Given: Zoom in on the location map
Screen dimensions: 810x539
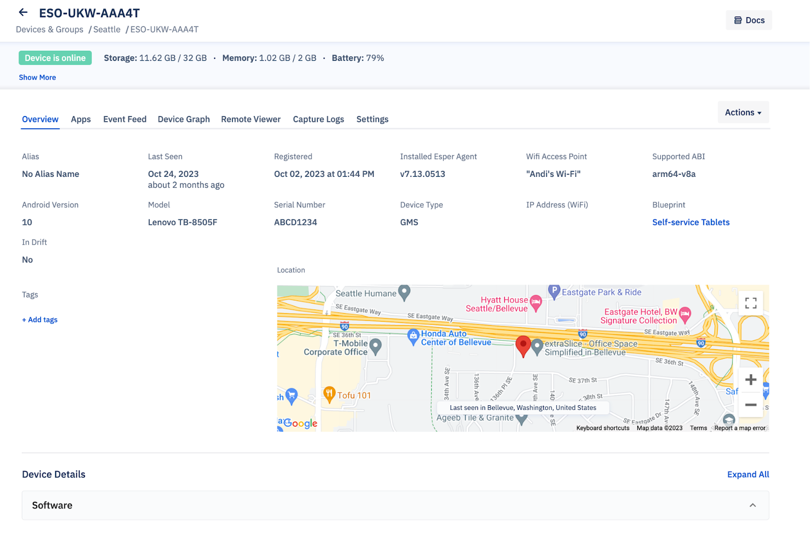Looking at the screenshot, I should [751, 380].
